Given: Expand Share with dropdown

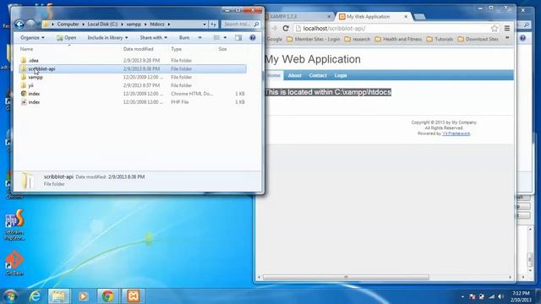Looking at the screenshot, I should pyautogui.click(x=154, y=37).
